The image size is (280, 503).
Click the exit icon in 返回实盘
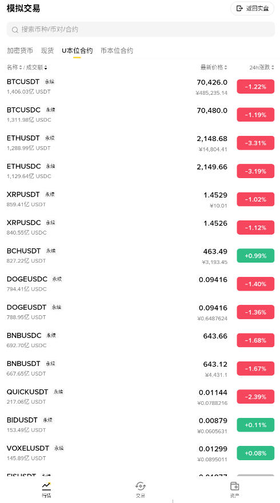tap(239, 9)
